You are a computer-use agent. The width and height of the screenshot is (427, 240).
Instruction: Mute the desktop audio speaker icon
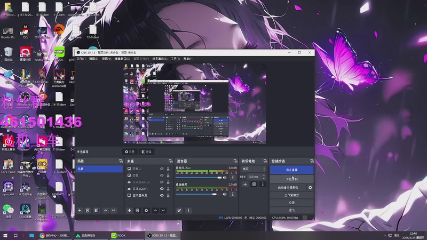[x=225, y=194]
